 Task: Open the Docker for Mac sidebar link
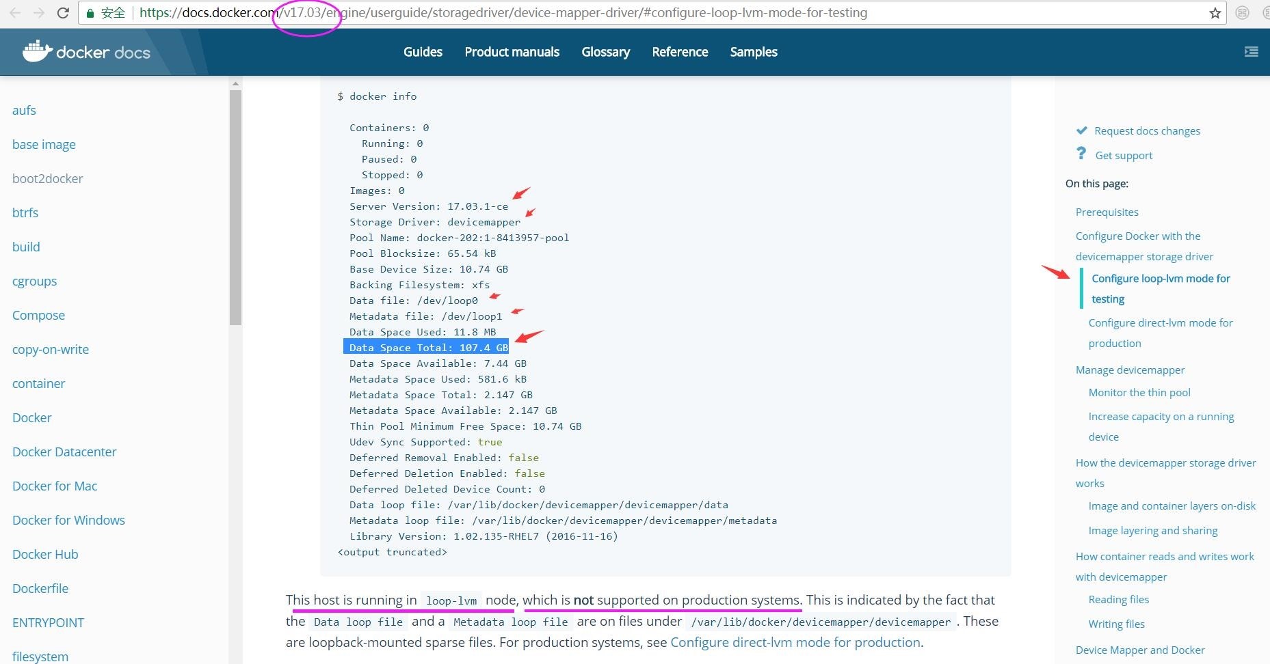pos(55,486)
